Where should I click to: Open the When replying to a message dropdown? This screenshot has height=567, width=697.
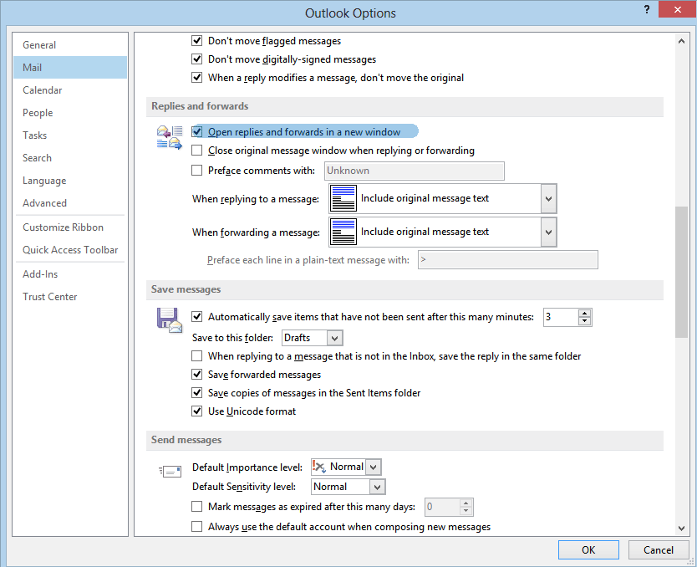click(548, 199)
